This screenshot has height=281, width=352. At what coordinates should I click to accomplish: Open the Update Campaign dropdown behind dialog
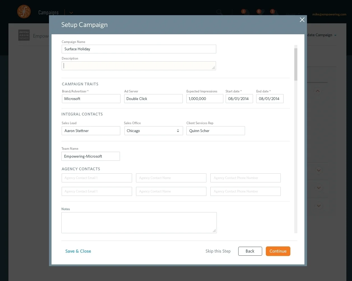(x=322, y=35)
